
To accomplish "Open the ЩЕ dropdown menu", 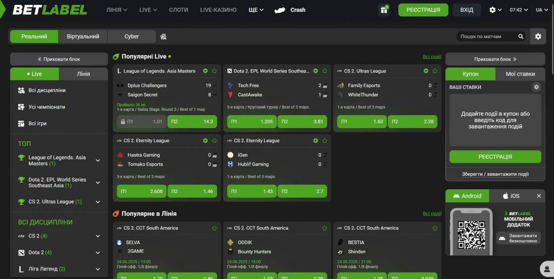I will pos(256,10).
